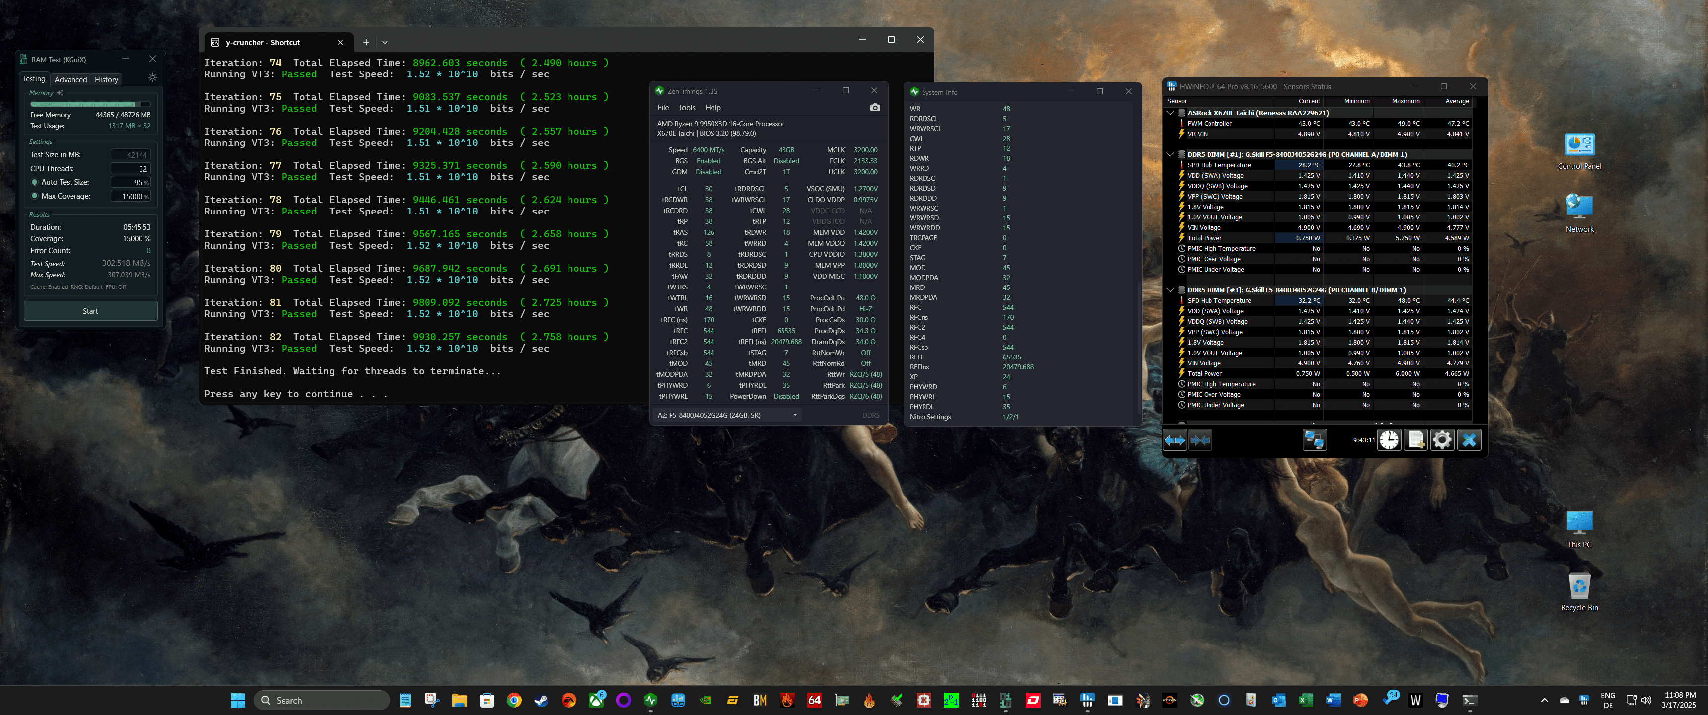Viewport: 1708px width, 715px height.
Task: Open terminal new tab dropdown chevron
Action: [x=385, y=42]
